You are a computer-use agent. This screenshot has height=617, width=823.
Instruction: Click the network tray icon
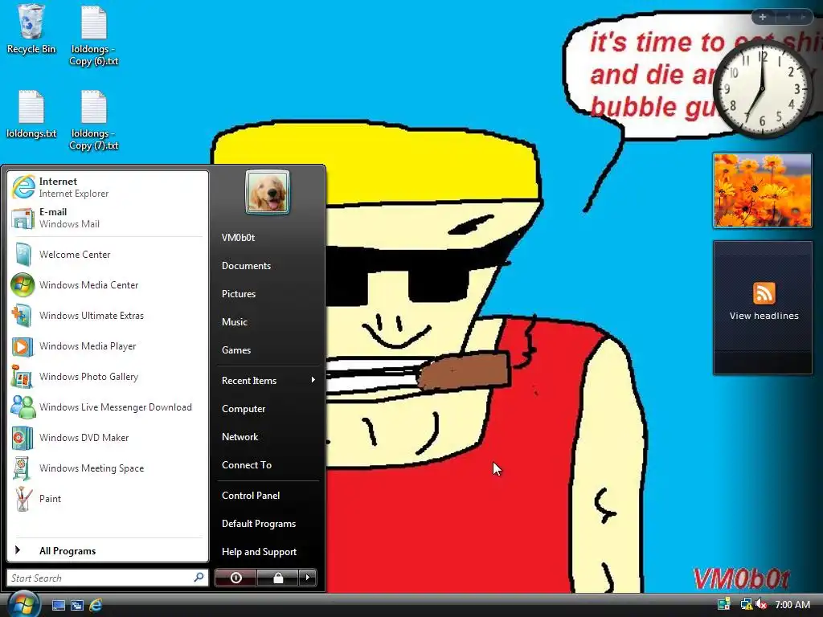click(x=746, y=604)
